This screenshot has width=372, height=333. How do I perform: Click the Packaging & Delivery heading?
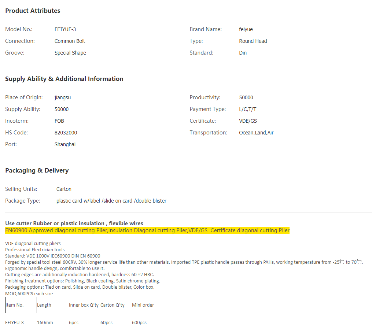tap(37, 170)
